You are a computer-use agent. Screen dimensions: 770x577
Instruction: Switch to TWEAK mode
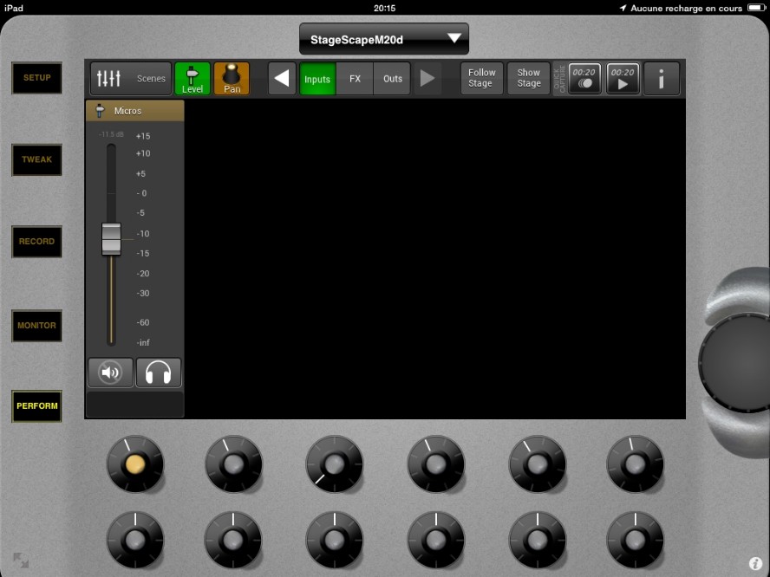tap(36, 159)
